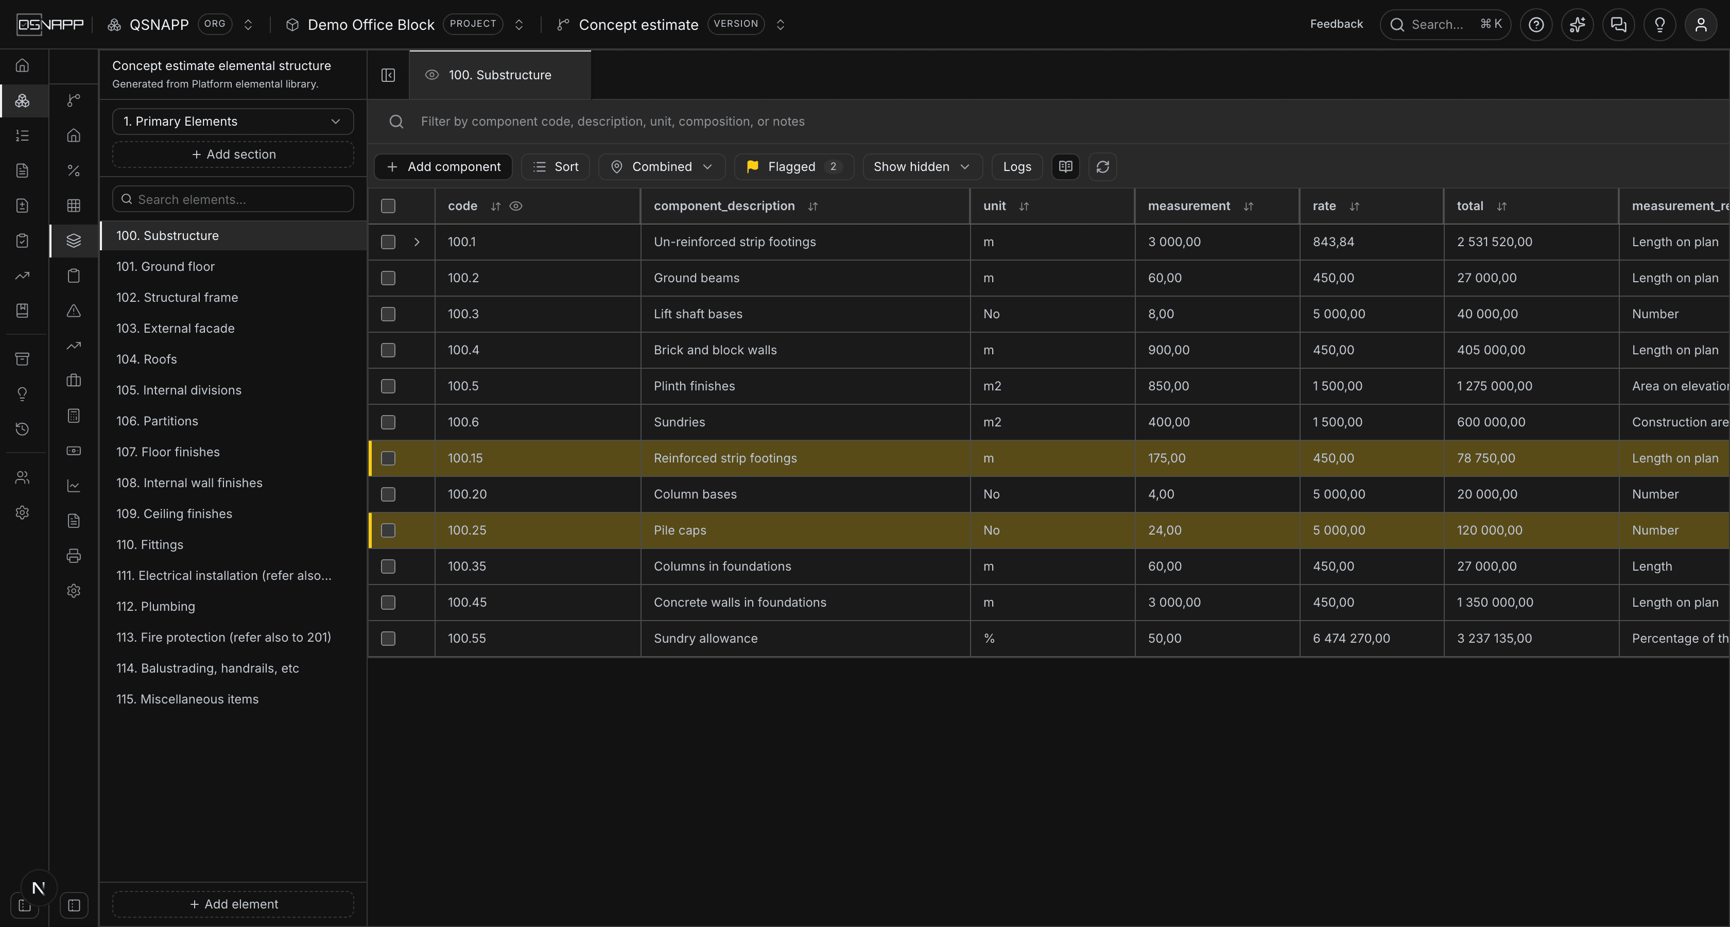The height and width of the screenshot is (927, 1730).
Task: Collapse the element panel with sidebar icon
Action: pos(388,75)
